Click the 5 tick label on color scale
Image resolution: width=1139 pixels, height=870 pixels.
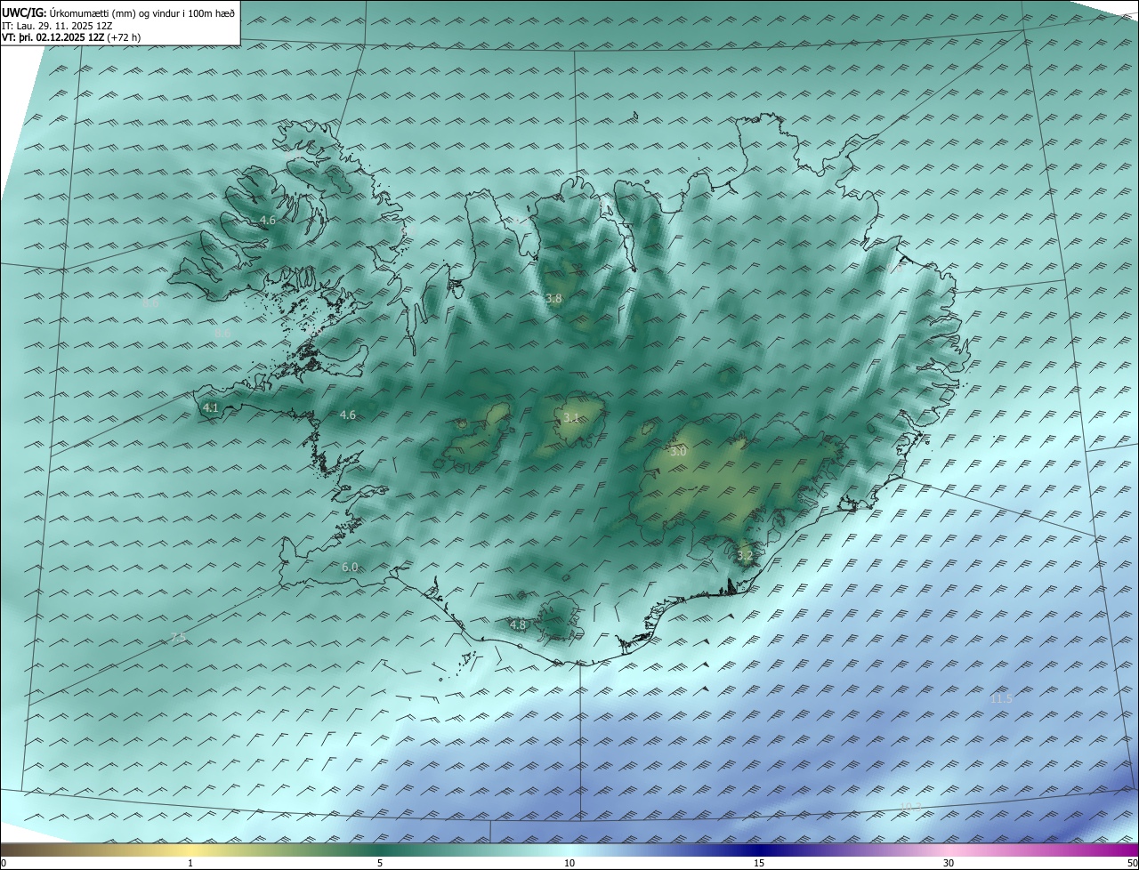coord(380,863)
